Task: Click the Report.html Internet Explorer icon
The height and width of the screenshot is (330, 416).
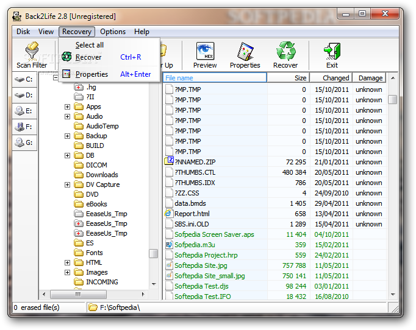Action: point(168,213)
